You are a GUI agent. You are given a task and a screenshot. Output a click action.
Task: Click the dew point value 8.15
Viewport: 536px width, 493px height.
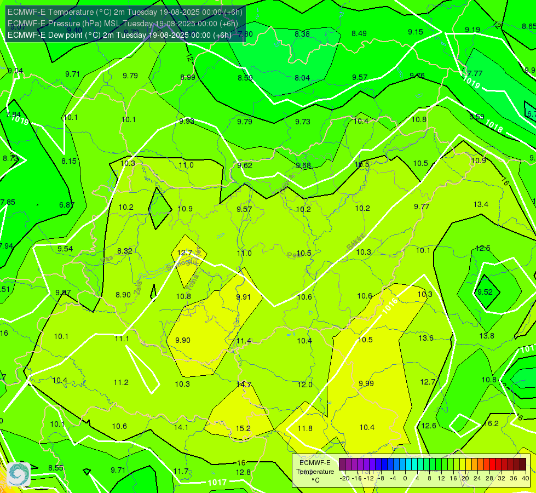click(69, 161)
